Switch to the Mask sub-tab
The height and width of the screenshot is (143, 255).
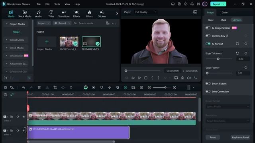(x=223, y=20)
